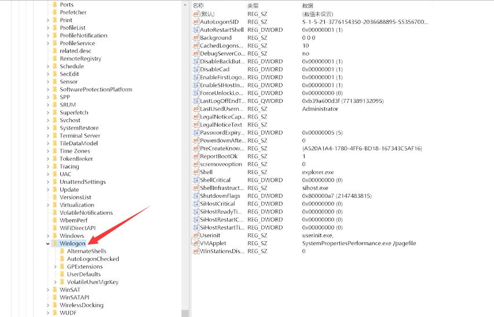Click the WinSAT folder icon
Image resolution: width=494 pixels, height=317 pixels.
coord(55,289)
